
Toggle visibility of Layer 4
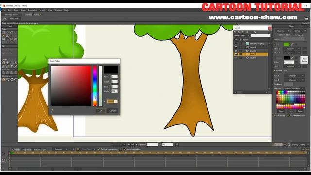click(x=236, y=47)
